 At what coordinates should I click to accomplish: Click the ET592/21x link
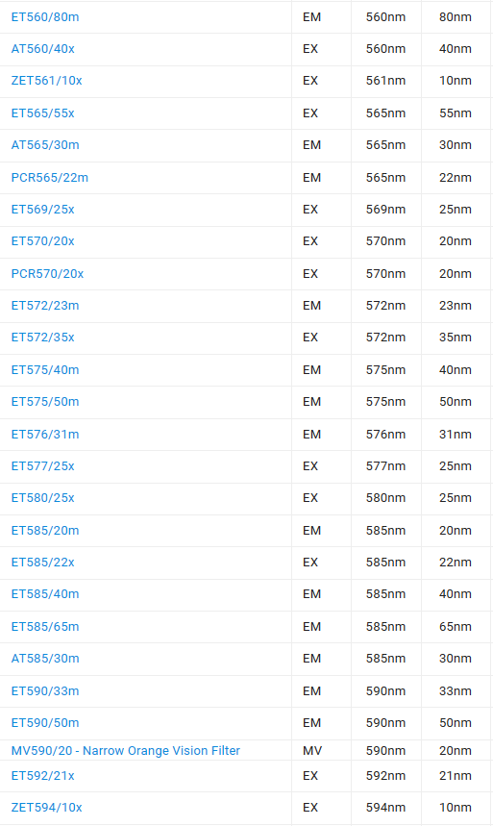[x=42, y=775]
